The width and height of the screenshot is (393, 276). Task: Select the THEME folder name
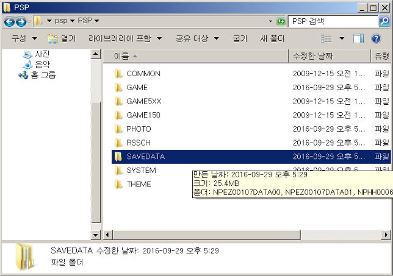tap(139, 185)
